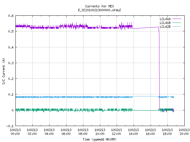Screen dimensions: 190x142
Task: Click the y-axis tick value 0.5
Action: [x=11, y=31]
